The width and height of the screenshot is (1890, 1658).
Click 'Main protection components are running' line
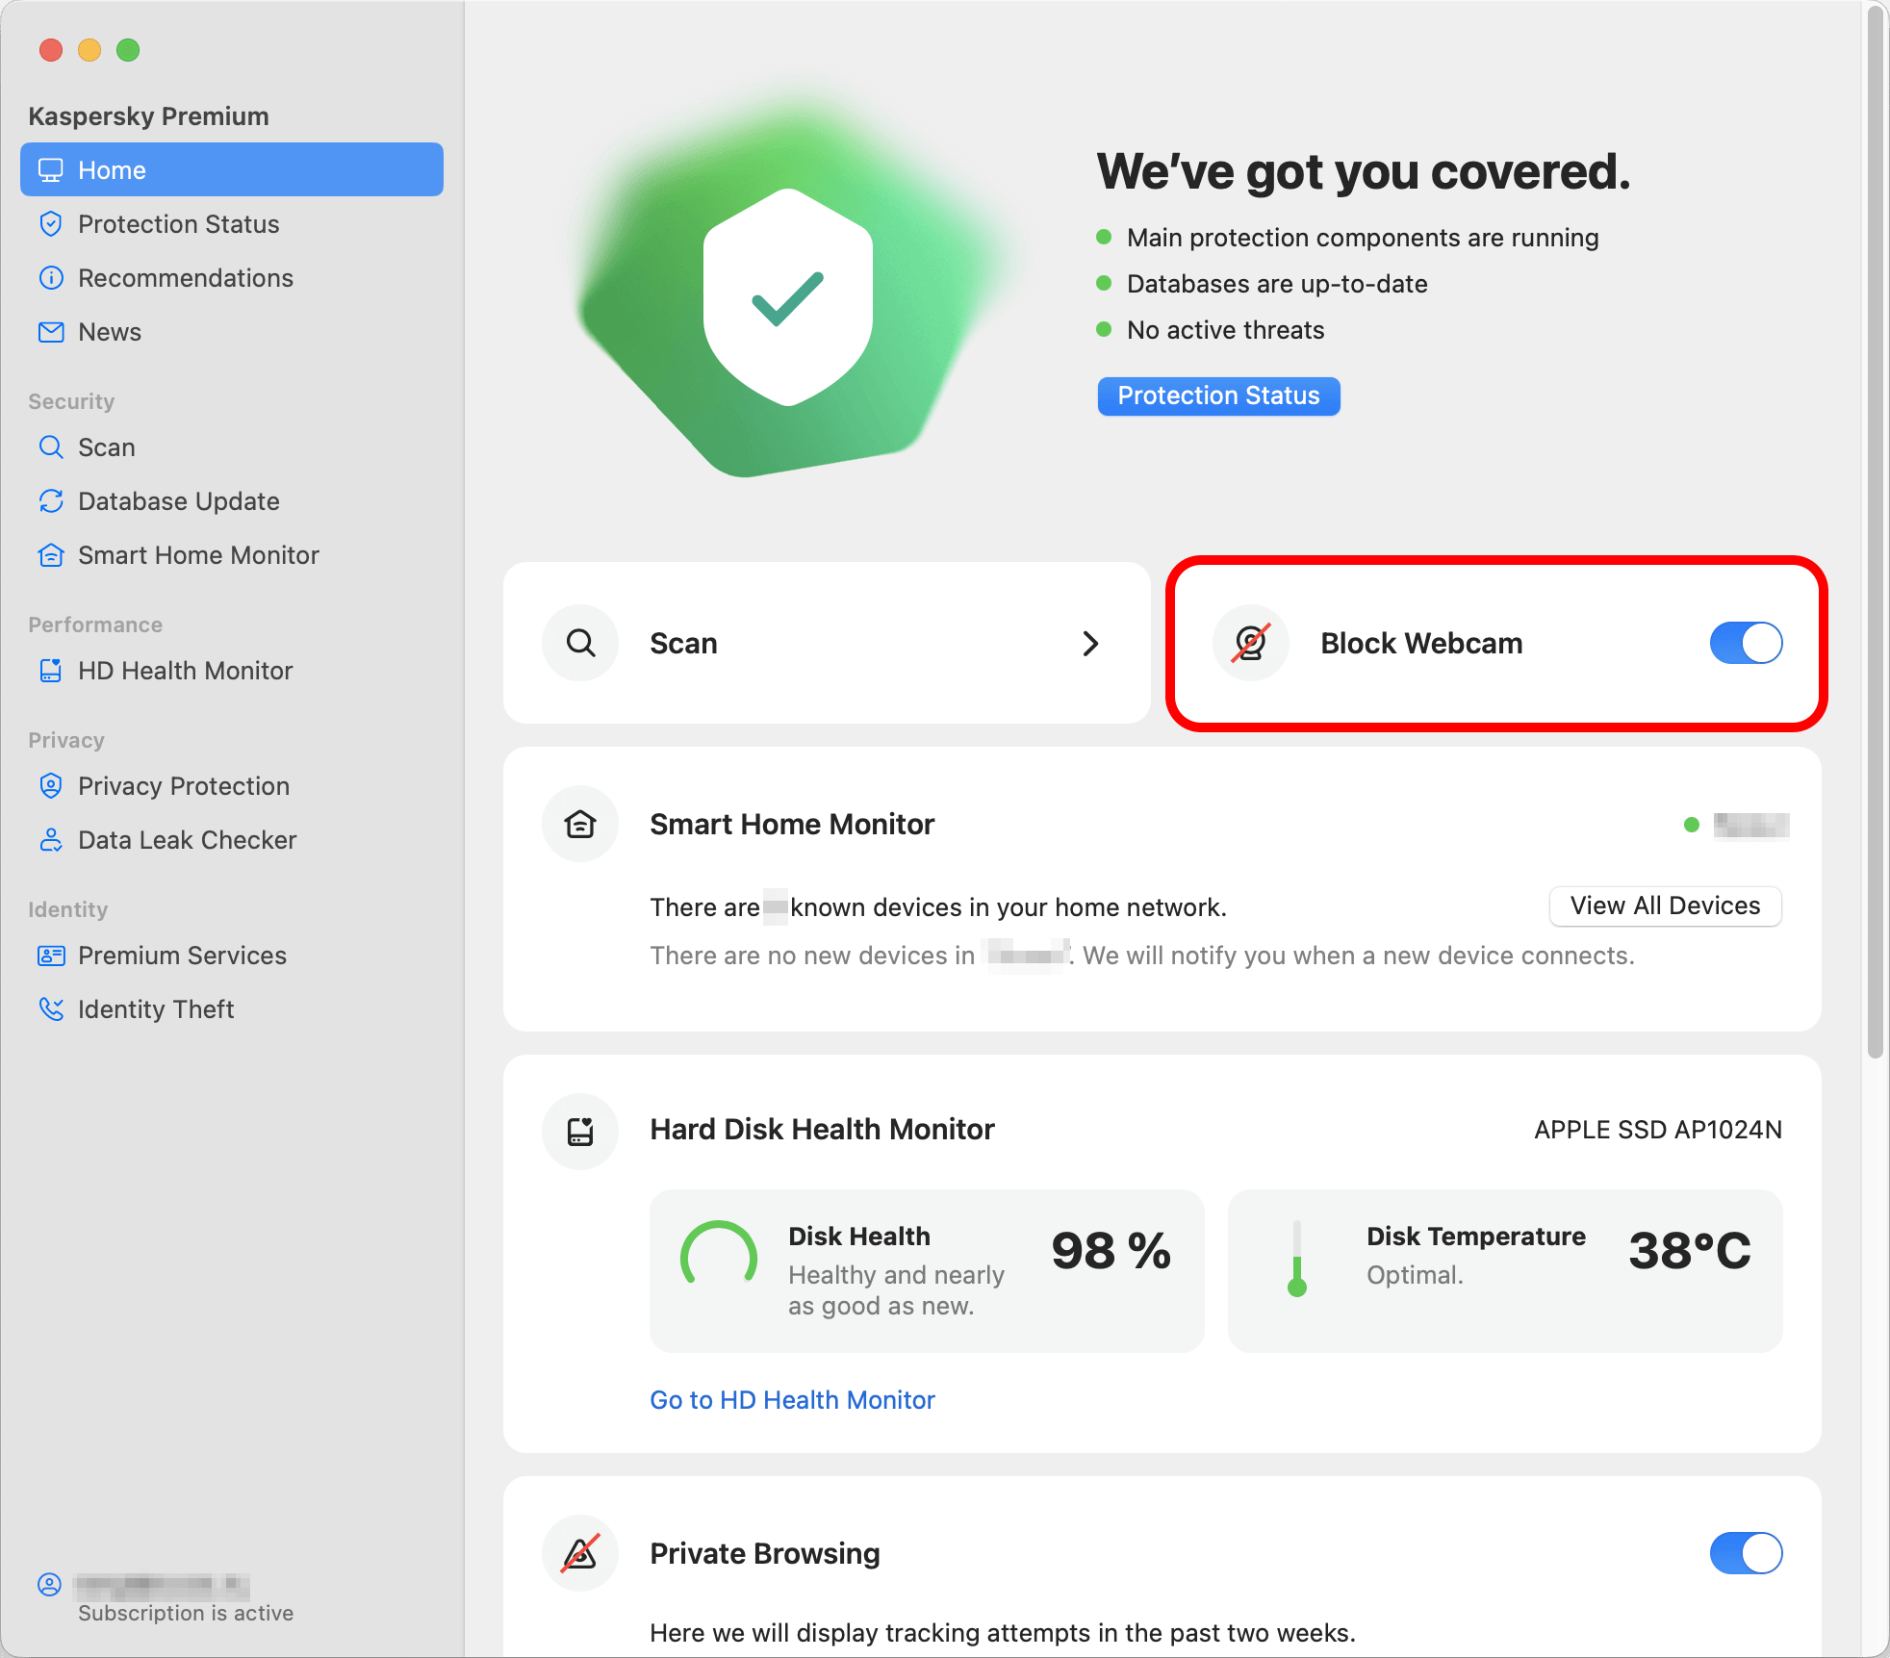pos(1363,238)
